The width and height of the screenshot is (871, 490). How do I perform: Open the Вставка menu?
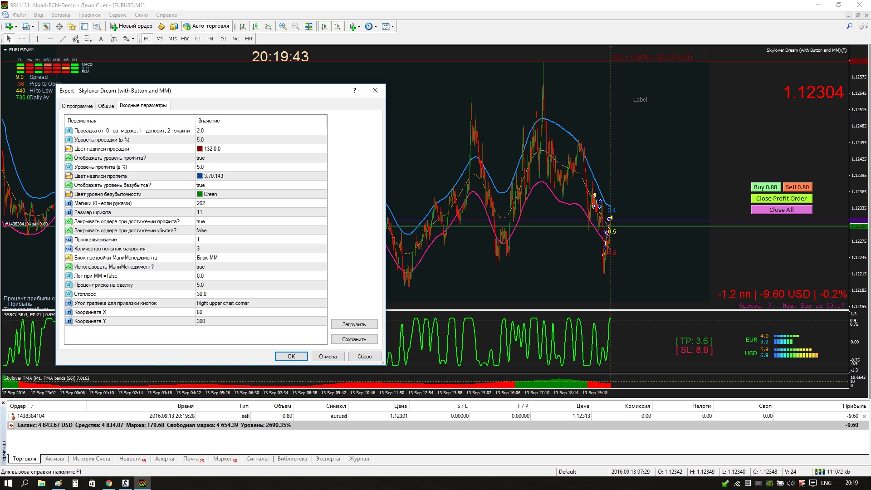coord(61,15)
